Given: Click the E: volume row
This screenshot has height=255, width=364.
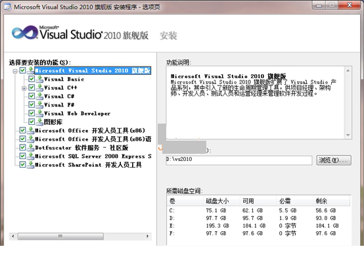Looking at the screenshot, I should click(x=258, y=225).
